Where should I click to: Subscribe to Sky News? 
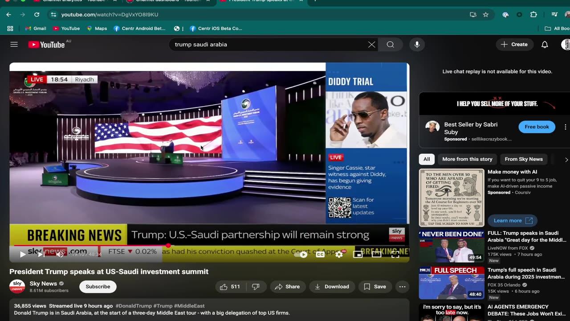98,287
